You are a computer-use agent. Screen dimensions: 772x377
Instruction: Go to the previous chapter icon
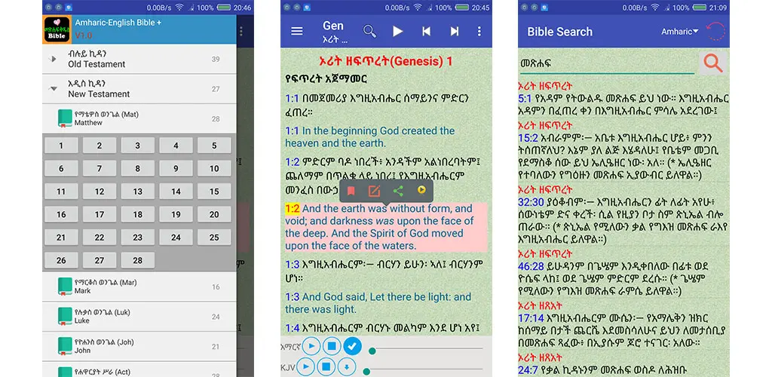coord(426,31)
